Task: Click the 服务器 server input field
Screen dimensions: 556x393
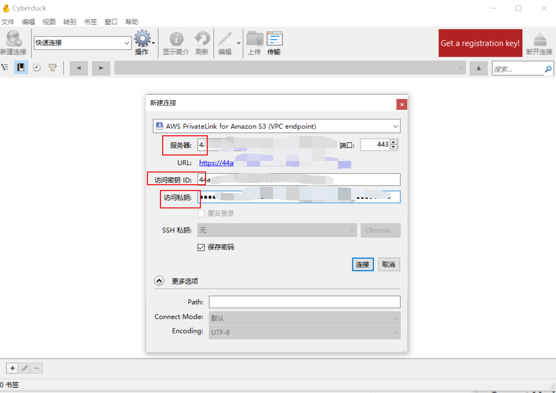Action: coord(267,145)
